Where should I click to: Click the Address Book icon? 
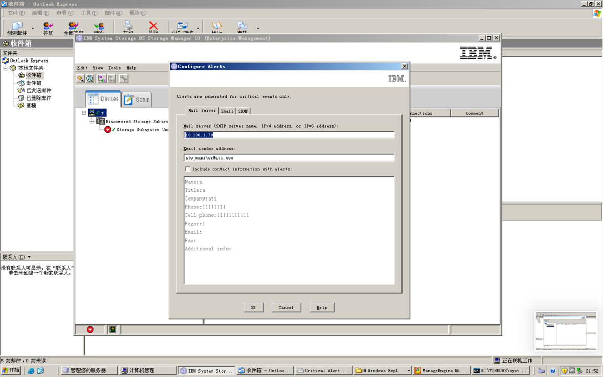click(216, 27)
